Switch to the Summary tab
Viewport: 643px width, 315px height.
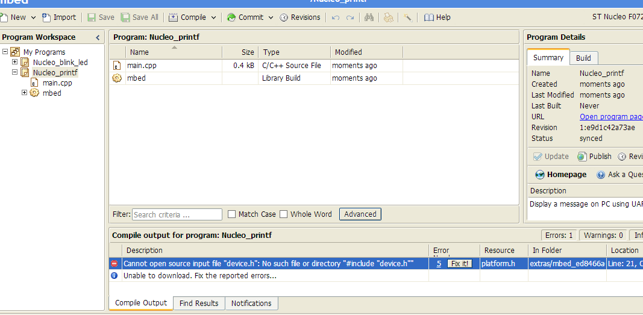click(548, 58)
